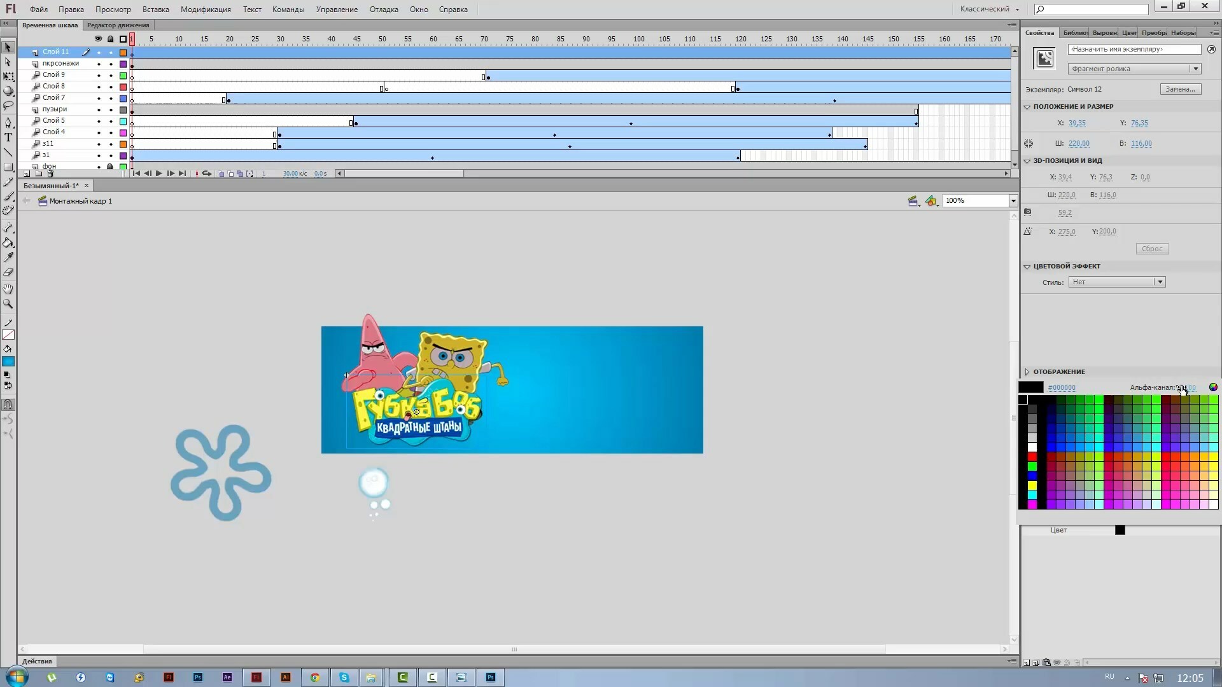This screenshot has width=1222, height=687.
Task: Select the Brush tool
Action: point(8,197)
